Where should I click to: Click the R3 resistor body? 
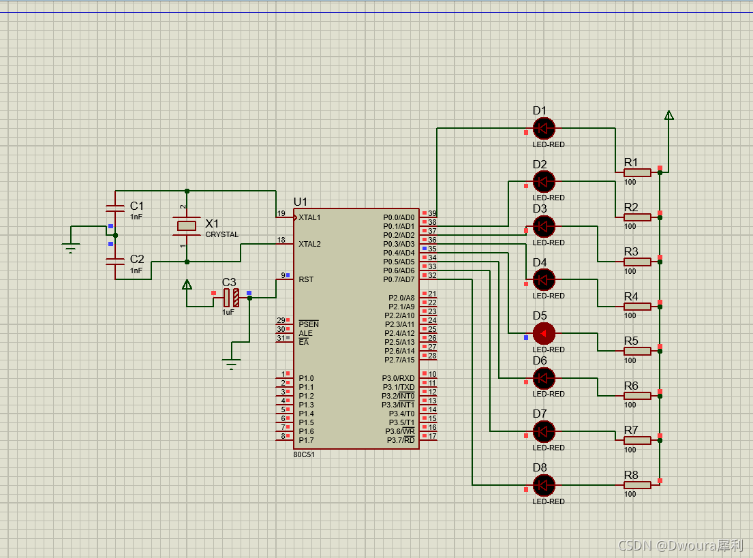[637, 262]
